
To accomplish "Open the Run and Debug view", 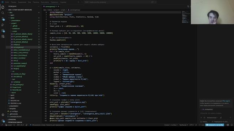I will (3, 25).
